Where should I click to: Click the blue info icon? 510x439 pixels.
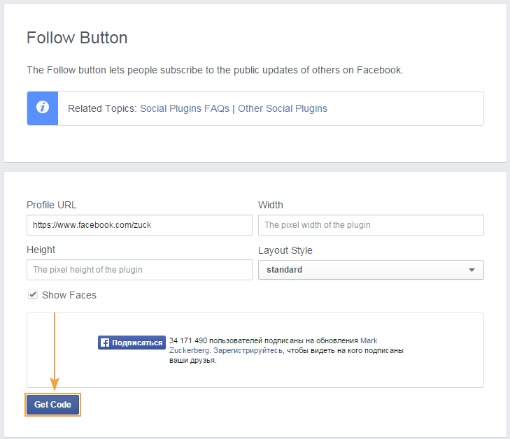(x=43, y=108)
